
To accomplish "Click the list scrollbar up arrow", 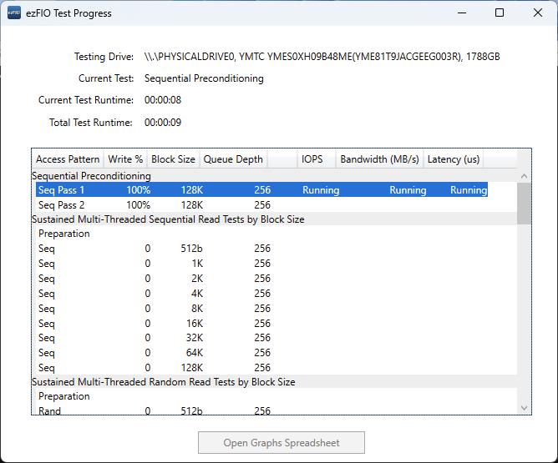I will (524, 176).
